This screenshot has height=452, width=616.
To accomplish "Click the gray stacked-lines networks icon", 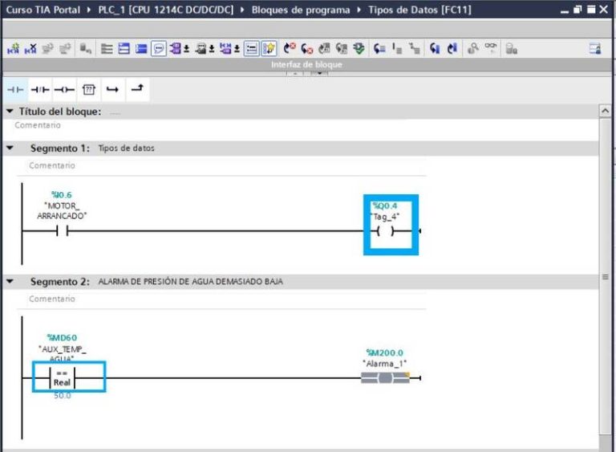I will tap(107, 49).
